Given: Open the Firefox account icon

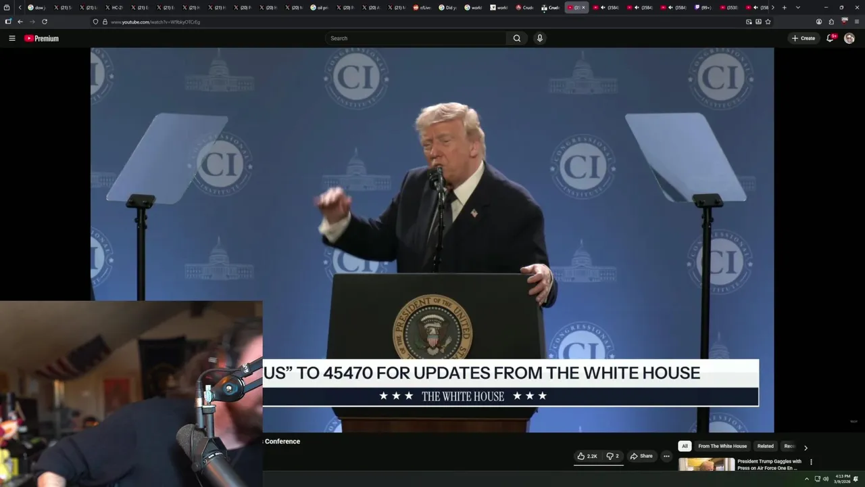Looking at the screenshot, I should click(819, 22).
